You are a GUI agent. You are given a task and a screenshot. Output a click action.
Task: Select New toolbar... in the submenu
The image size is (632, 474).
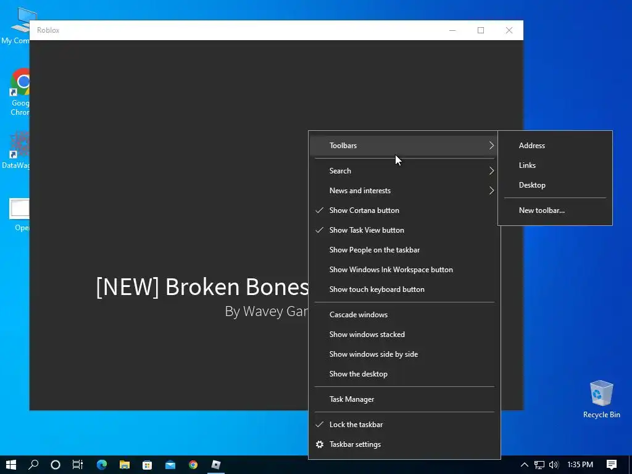(555, 210)
